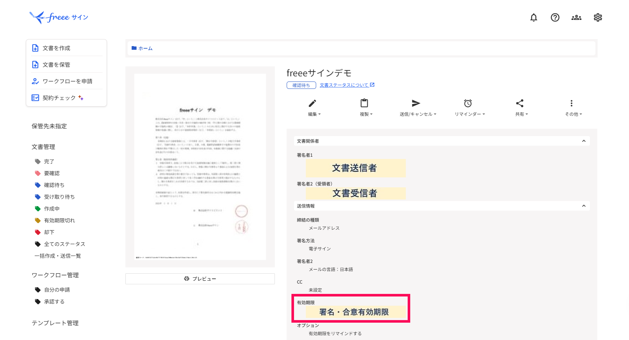629x340 pixels.
Task: Click the home folder icon in breadcrumb
Action: pos(134,48)
